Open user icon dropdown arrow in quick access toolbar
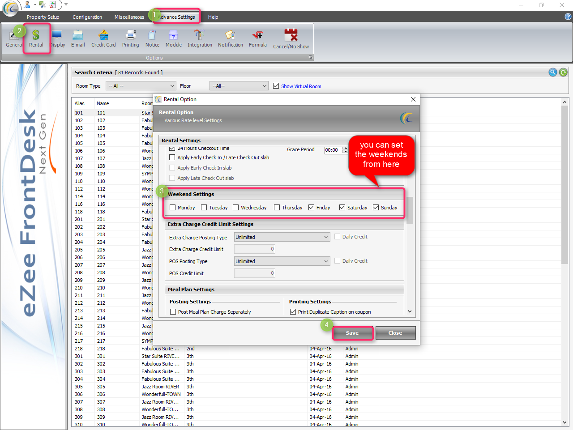Image resolution: width=573 pixels, height=430 pixels. (x=35, y=5)
